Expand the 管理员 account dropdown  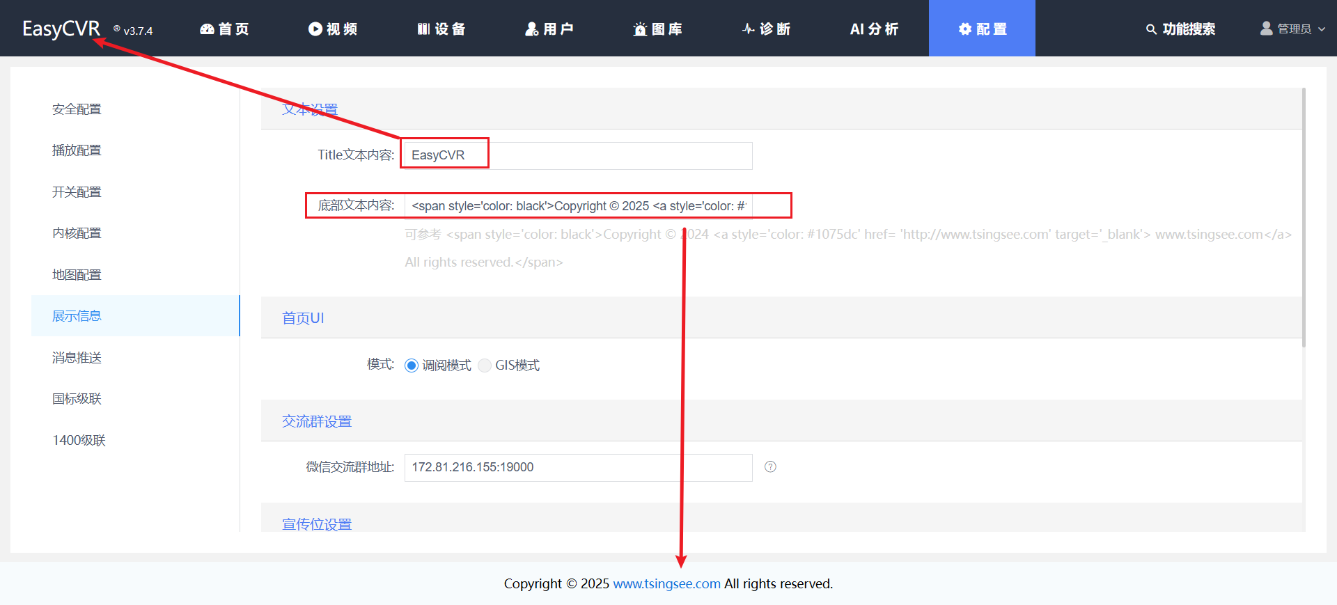click(1293, 29)
